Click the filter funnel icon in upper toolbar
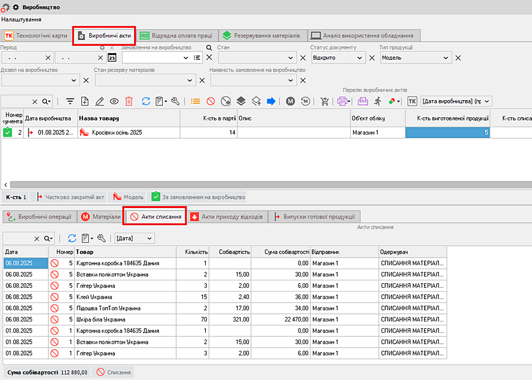Screen dimensions: 532x380 coord(70,101)
